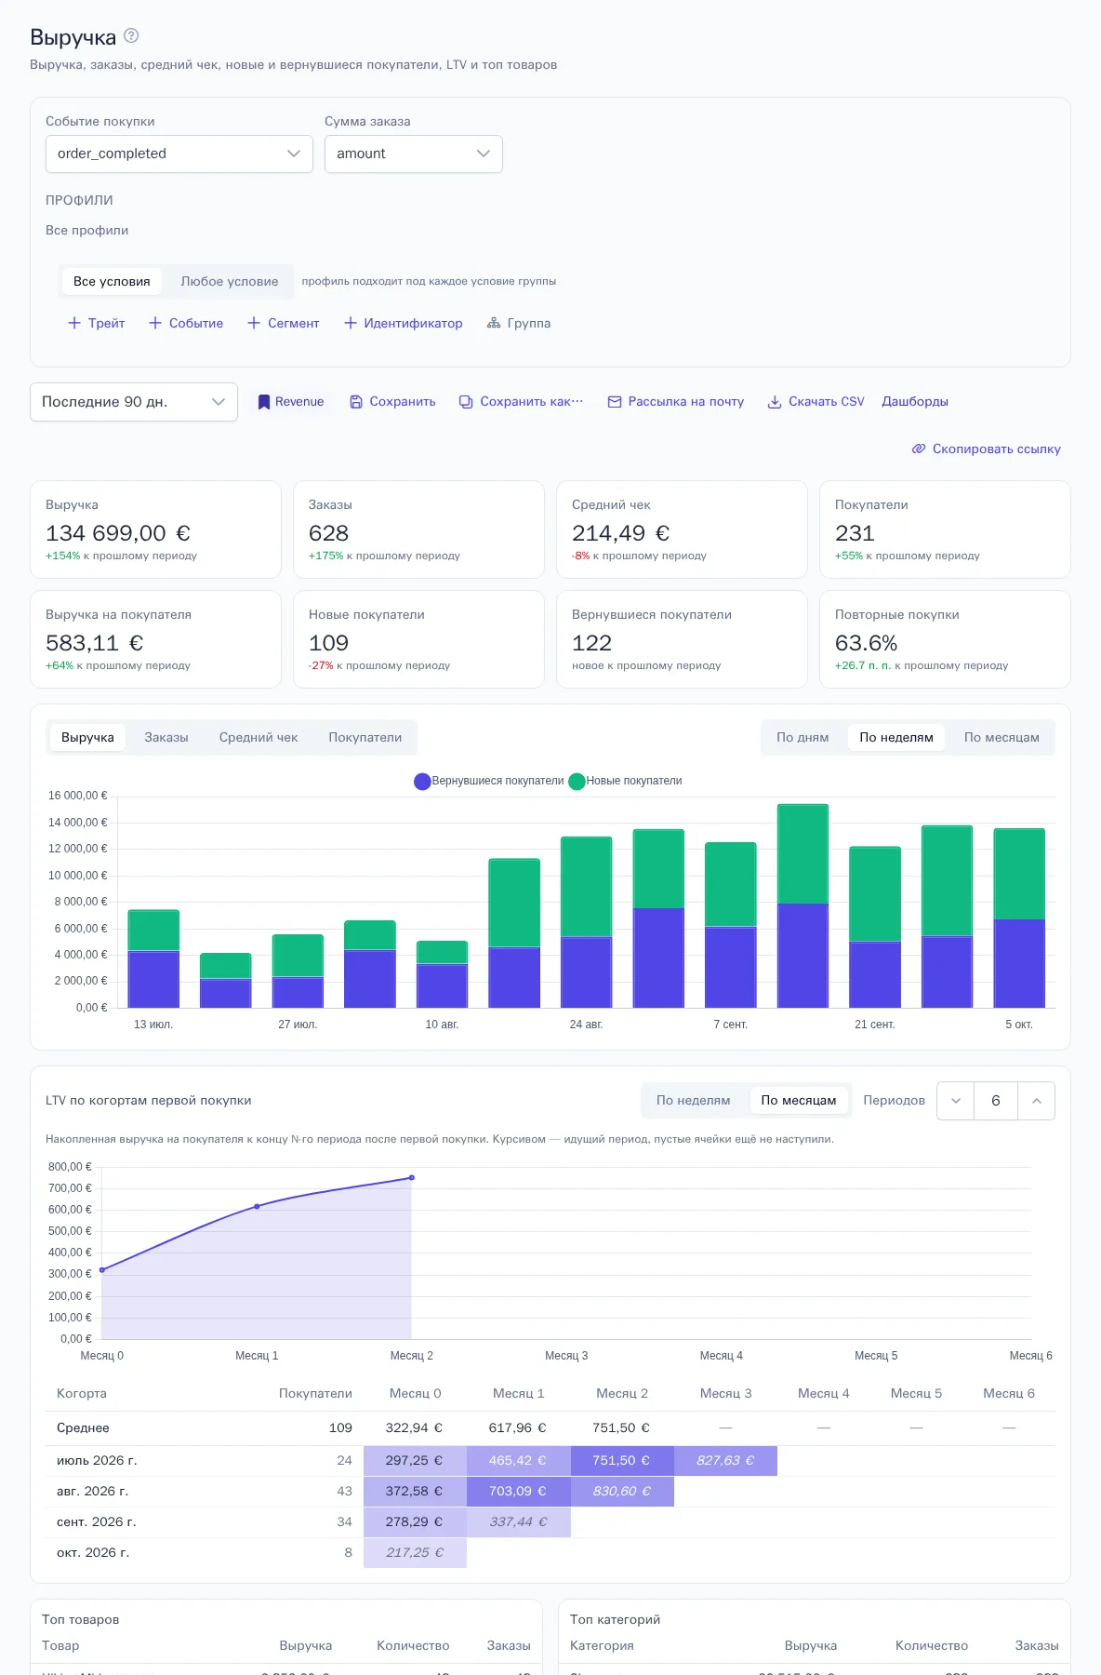Click the Revenue bookmark icon
Viewport: 1101px width, 1675px height.
tap(264, 402)
